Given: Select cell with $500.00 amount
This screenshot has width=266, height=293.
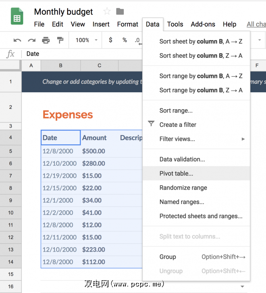Looking at the screenshot, I should pos(94,151).
